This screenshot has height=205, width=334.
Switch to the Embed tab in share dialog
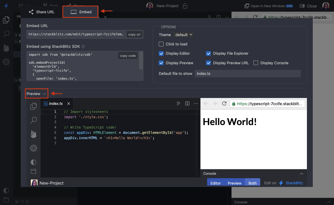click(x=80, y=12)
